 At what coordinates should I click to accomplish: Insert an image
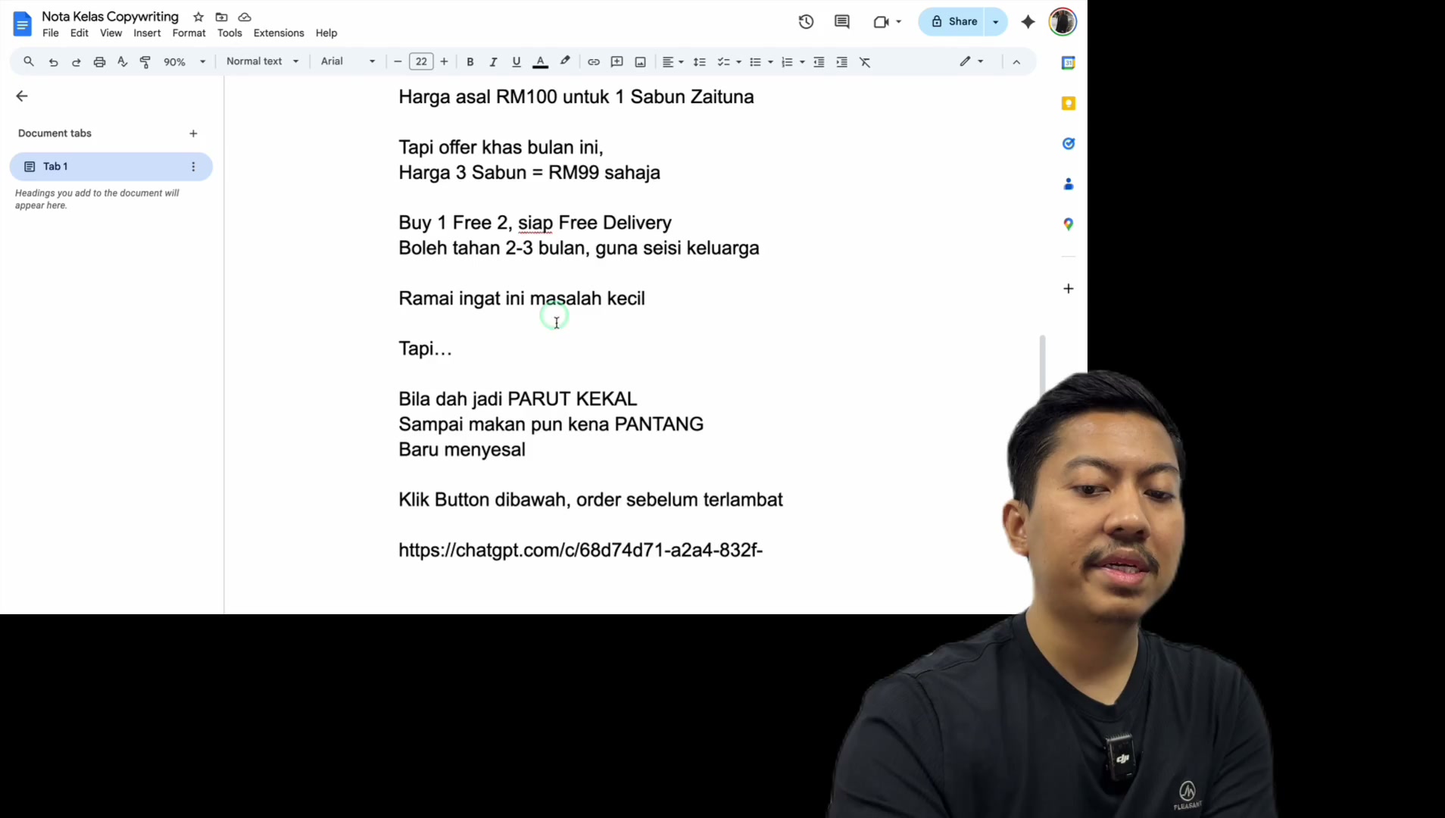point(640,62)
